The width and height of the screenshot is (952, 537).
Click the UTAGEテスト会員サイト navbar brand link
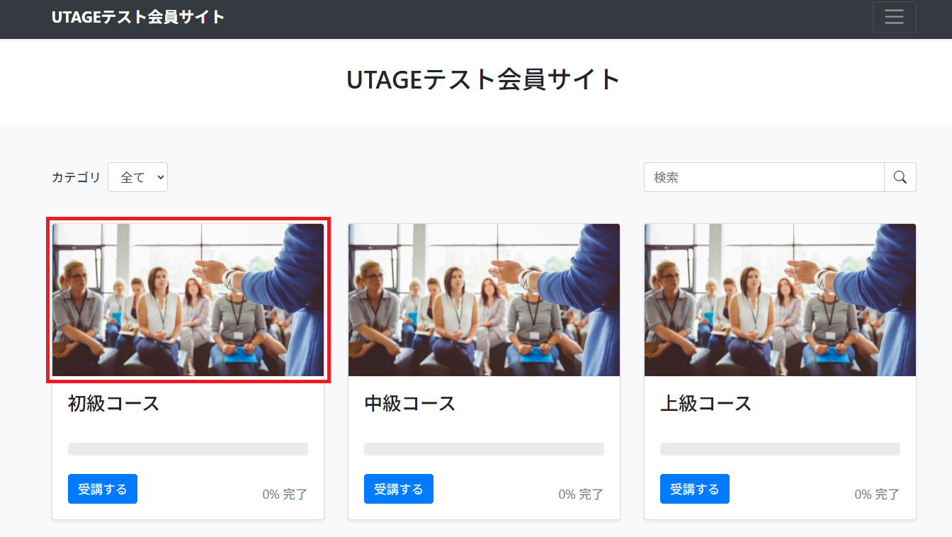click(x=138, y=17)
